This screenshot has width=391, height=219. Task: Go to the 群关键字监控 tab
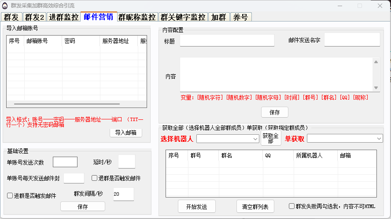pyautogui.click(x=183, y=17)
